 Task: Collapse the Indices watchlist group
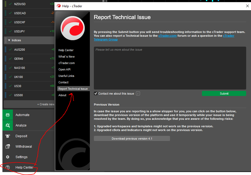(x=9, y=40)
